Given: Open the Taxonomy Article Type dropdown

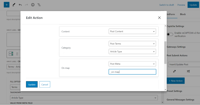Looking at the screenshot, I should (84, 98).
